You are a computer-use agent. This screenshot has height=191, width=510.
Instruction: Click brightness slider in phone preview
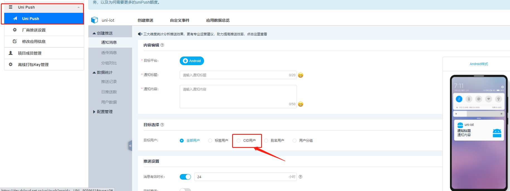coord(479,114)
